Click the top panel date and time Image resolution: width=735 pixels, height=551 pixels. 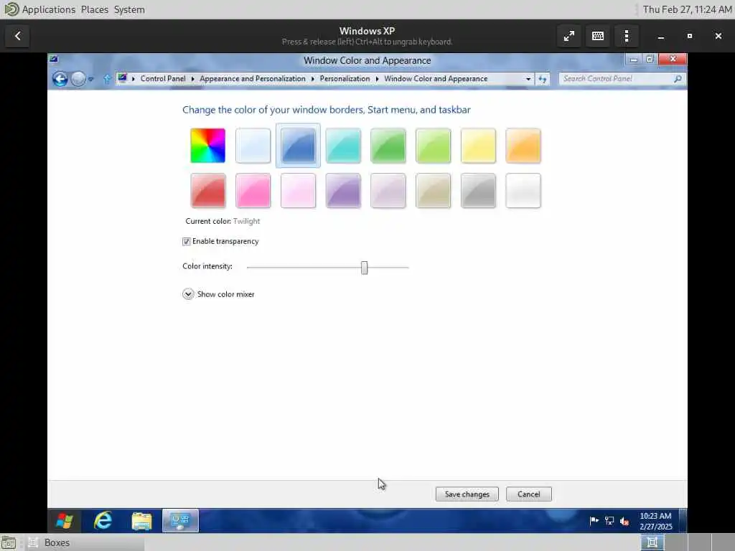(687, 9)
